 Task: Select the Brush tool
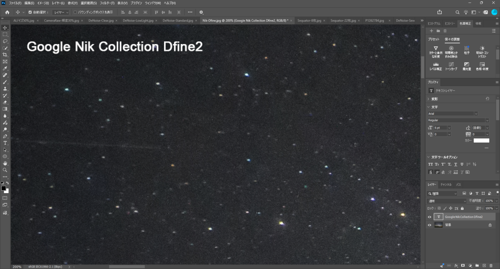point(5,82)
